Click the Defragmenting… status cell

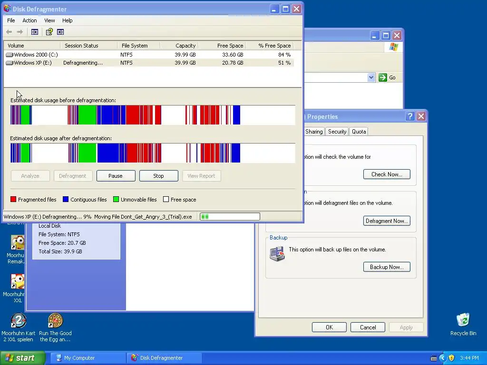click(x=83, y=63)
